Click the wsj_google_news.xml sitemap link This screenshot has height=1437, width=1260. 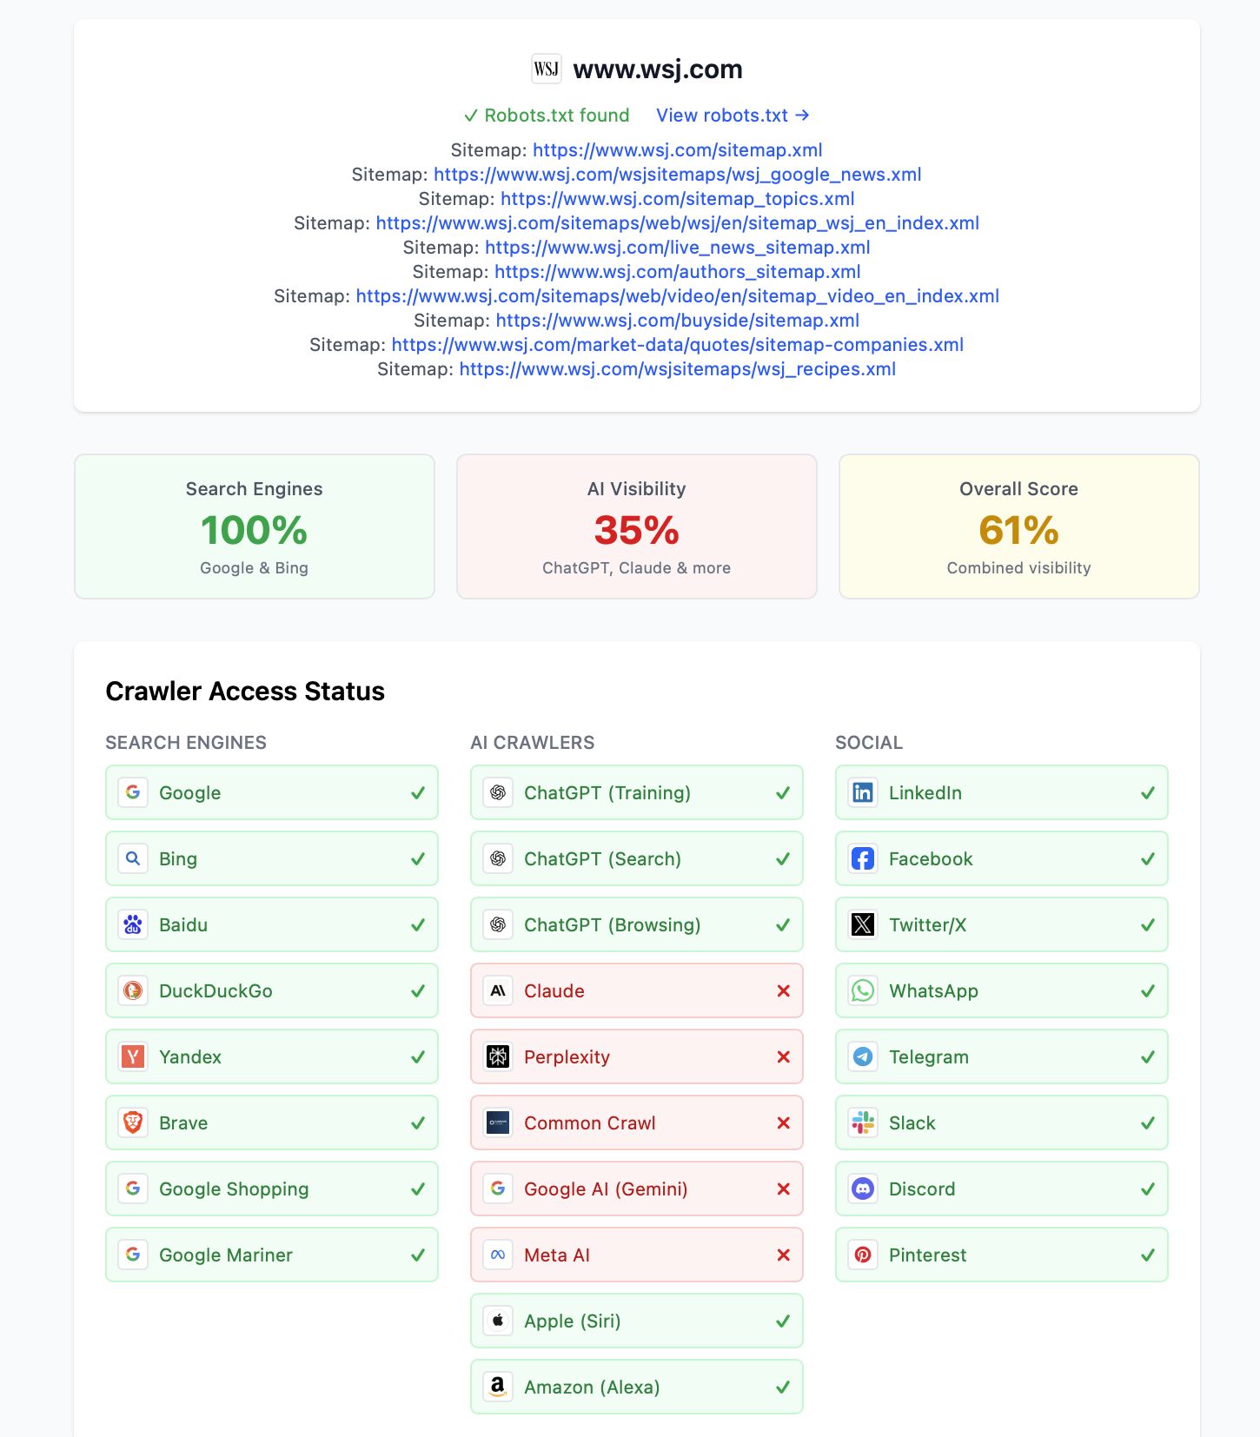coord(677,175)
